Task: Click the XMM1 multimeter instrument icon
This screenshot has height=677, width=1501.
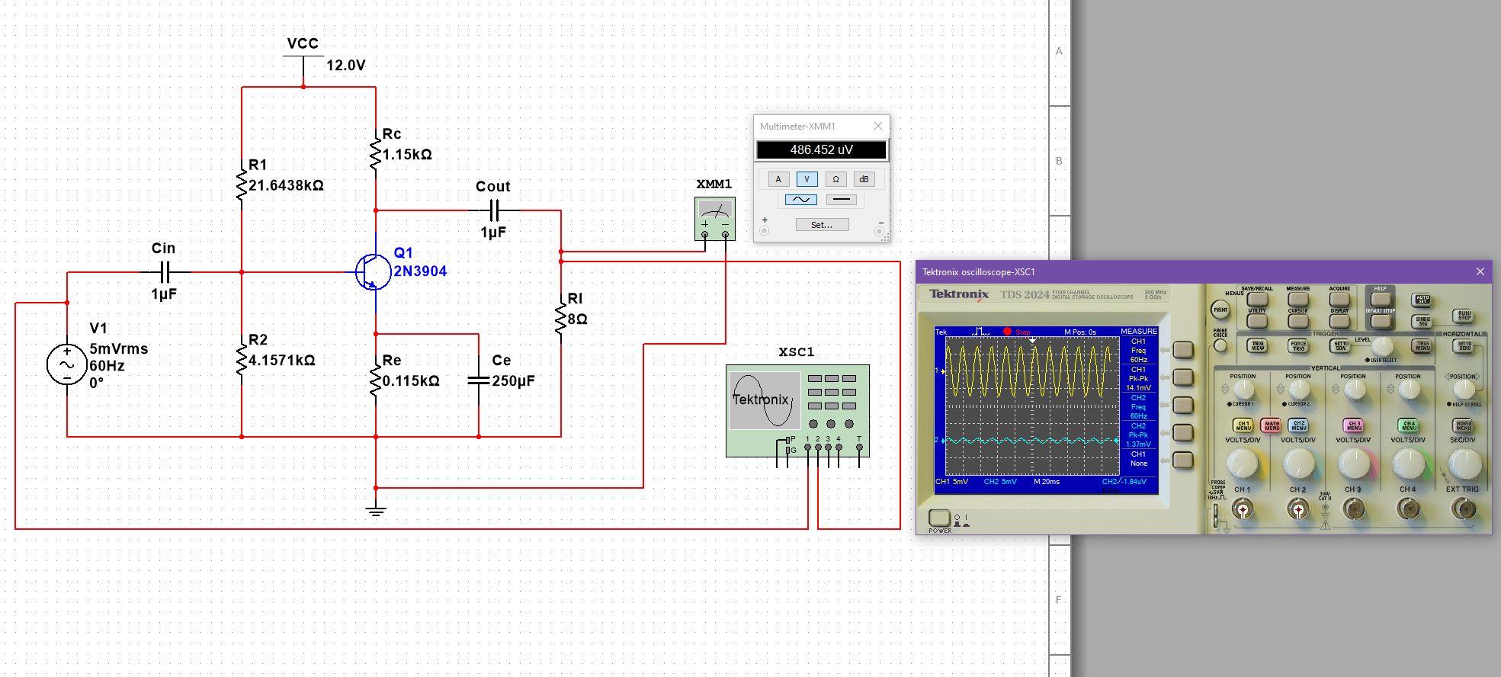Action: tap(715, 219)
